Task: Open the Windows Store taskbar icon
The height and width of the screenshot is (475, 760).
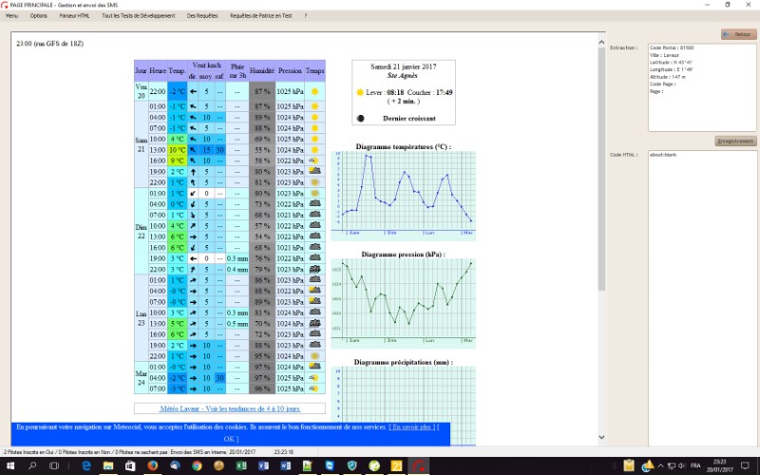Action: pyautogui.click(x=130, y=465)
